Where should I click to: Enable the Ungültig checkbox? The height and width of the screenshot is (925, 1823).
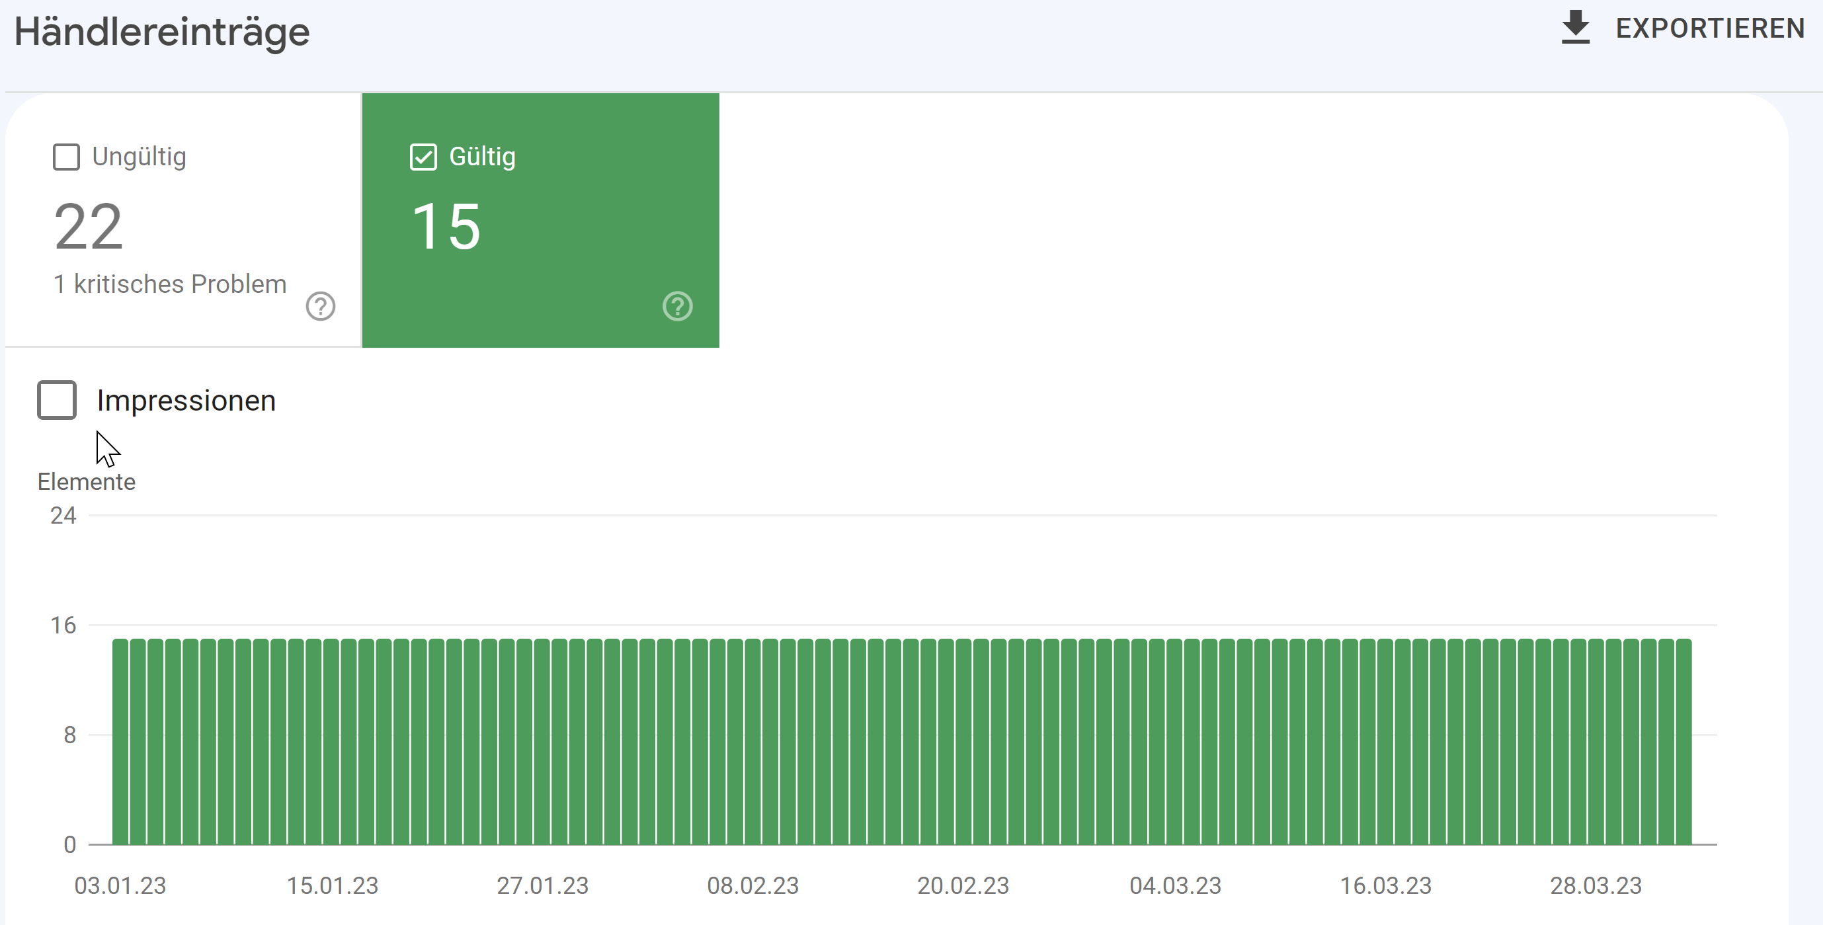tap(67, 157)
